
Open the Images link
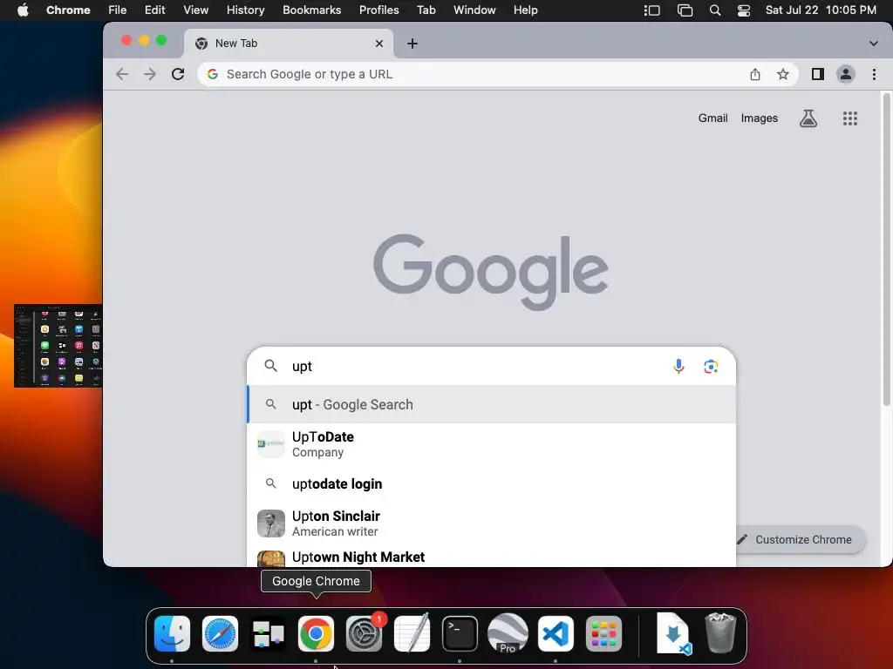(x=760, y=118)
